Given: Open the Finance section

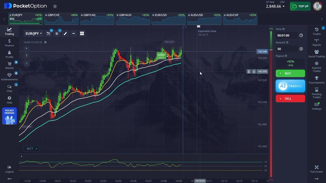Looking at the screenshot, I should (x=9, y=43).
